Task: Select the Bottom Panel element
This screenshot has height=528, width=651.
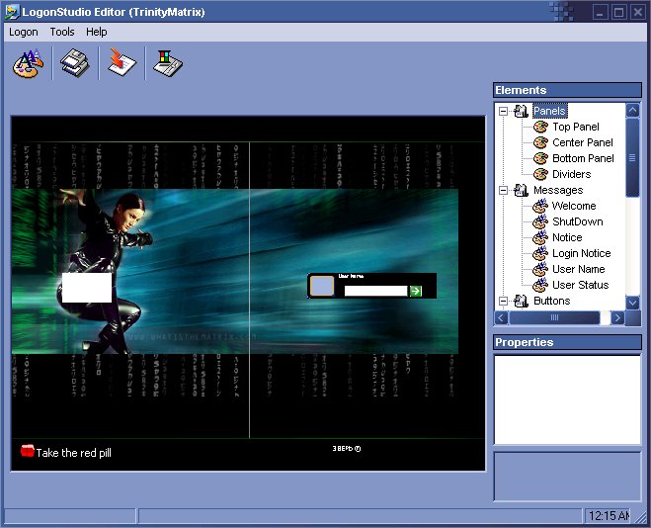Action: point(583,158)
